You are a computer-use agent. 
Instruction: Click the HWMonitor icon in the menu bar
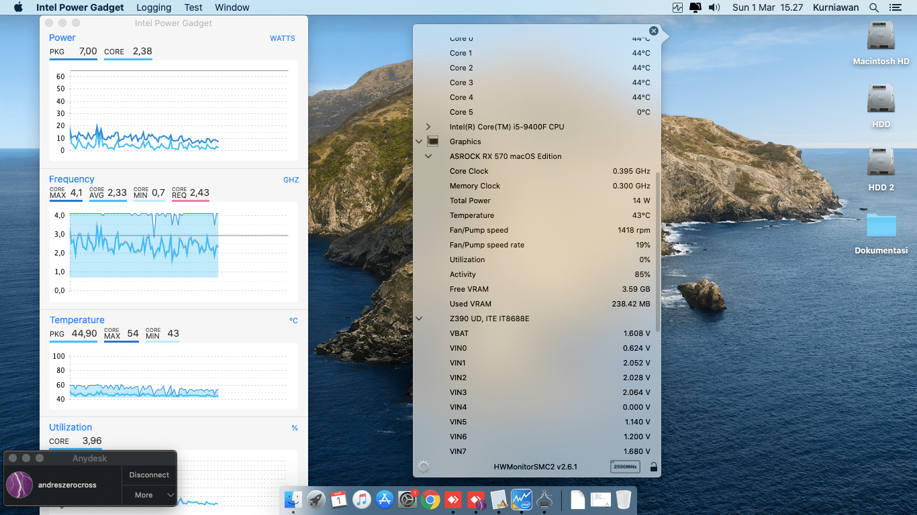[677, 7]
